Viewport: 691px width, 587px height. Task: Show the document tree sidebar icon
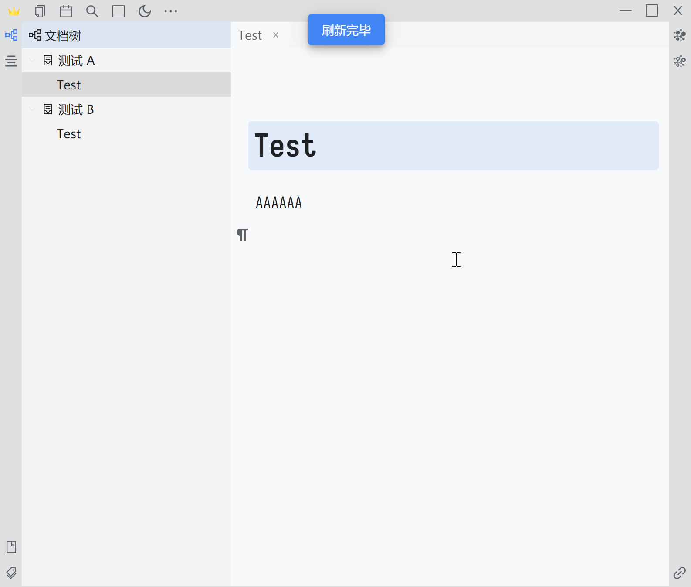[x=11, y=35]
